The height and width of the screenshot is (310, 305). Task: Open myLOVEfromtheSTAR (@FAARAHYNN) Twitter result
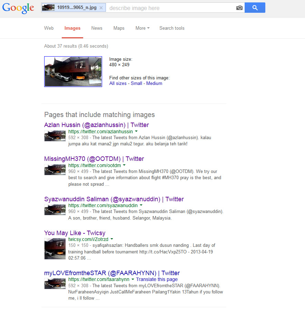(112, 273)
